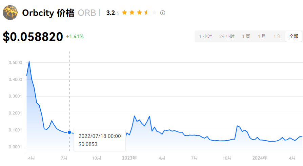Switch chart range to 1小时

205,36
